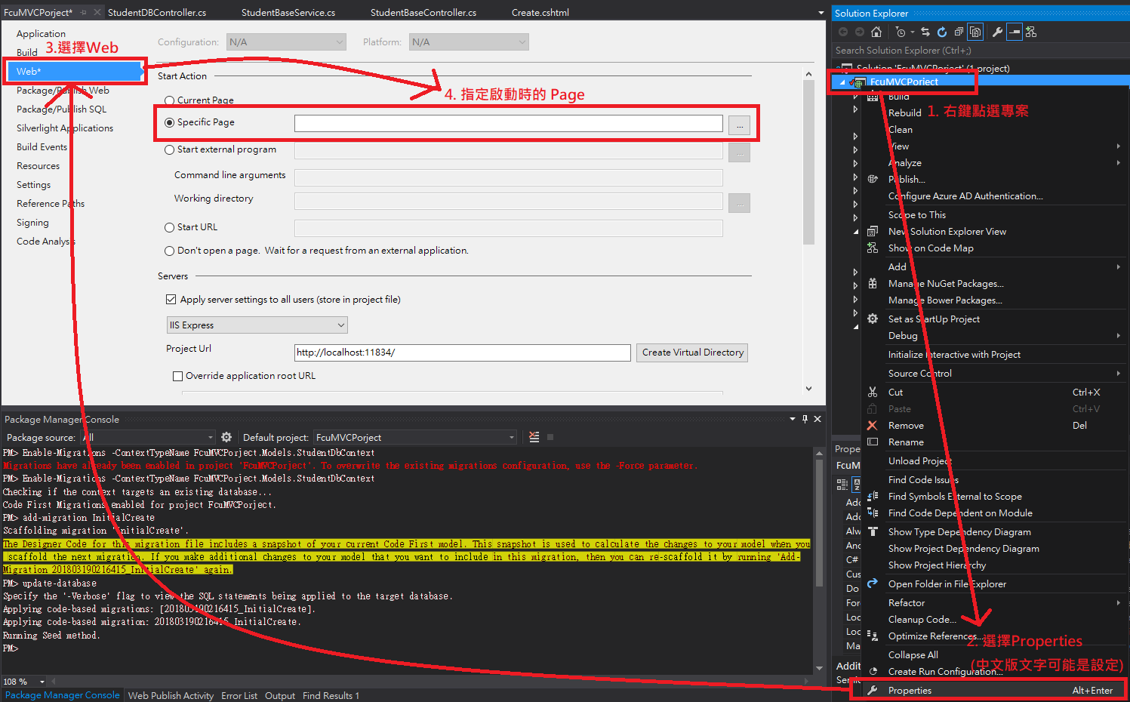The width and height of the screenshot is (1130, 702).
Task: Open the Platform dropdown showing N/A
Action: tap(468, 42)
